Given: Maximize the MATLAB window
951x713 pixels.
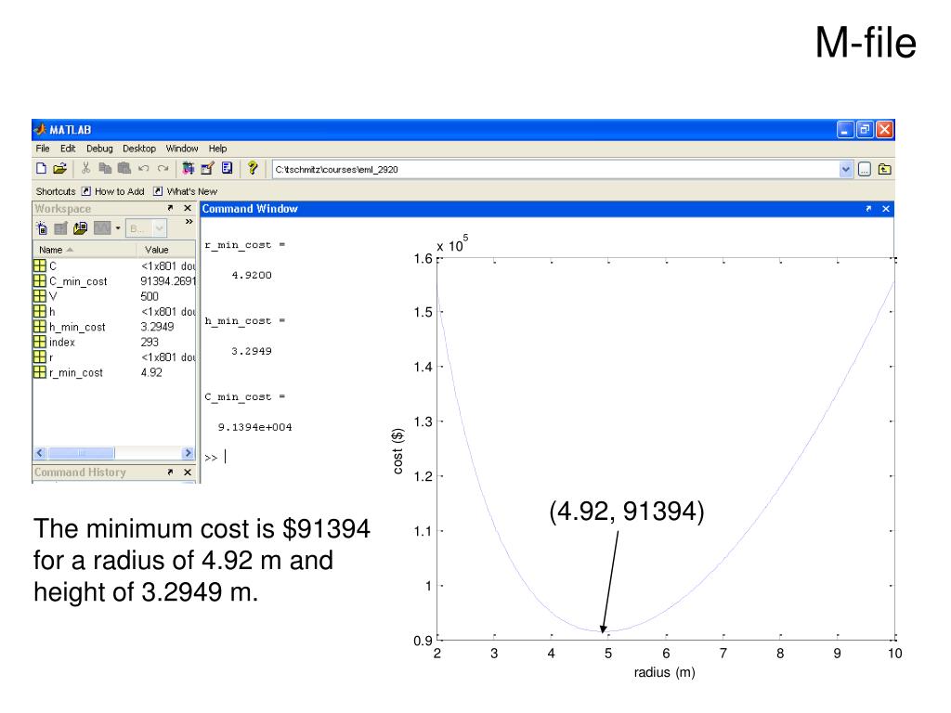Looking at the screenshot, I should [865, 130].
